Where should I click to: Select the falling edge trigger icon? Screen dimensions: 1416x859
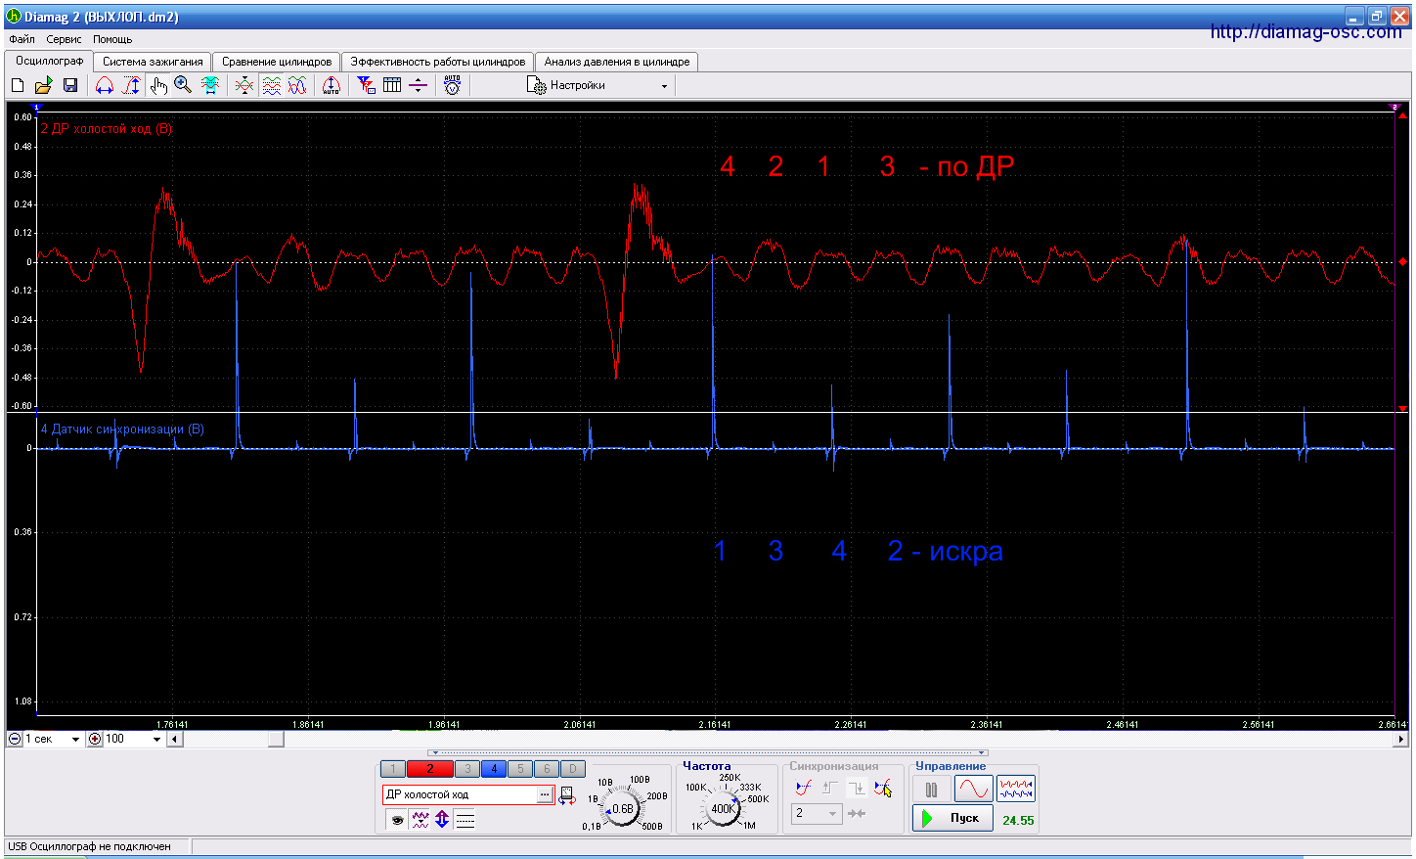click(857, 788)
